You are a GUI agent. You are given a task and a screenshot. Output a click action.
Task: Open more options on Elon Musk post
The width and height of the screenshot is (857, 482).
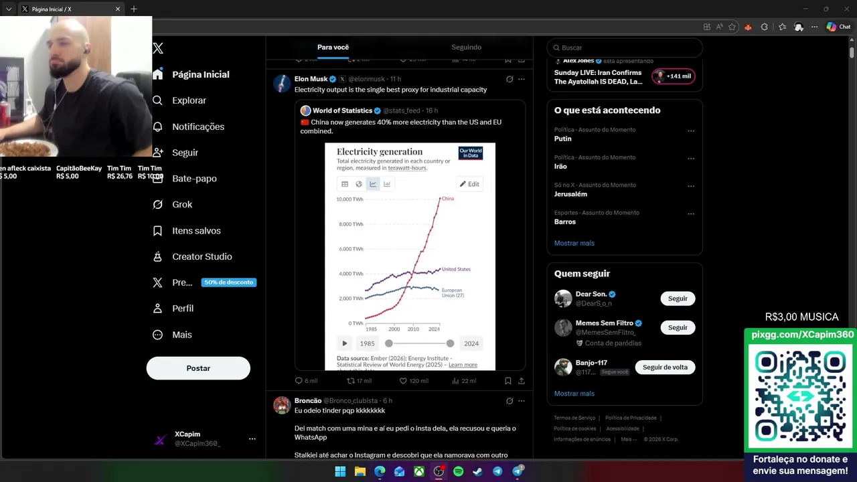pos(522,79)
